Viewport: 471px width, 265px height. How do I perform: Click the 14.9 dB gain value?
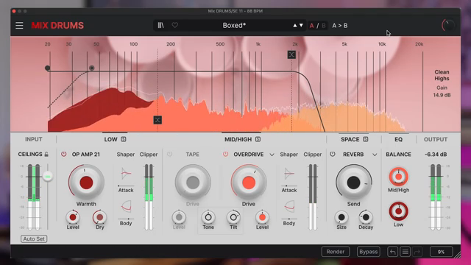[x=442, y=95]
